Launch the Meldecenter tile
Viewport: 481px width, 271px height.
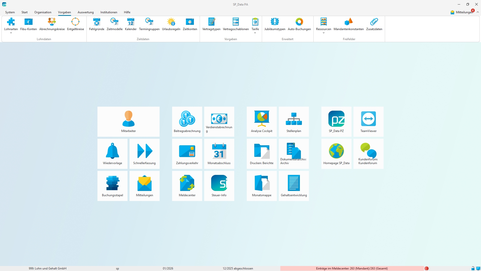coord(187,186)
